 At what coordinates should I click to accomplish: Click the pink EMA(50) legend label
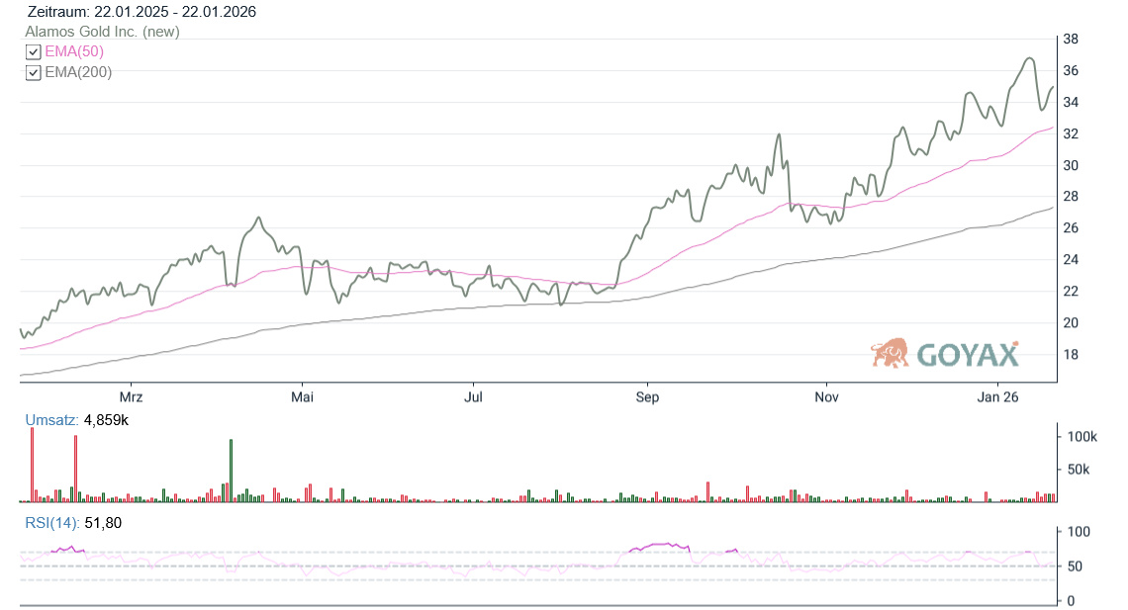pyautogui.click(x=74, y=52)
